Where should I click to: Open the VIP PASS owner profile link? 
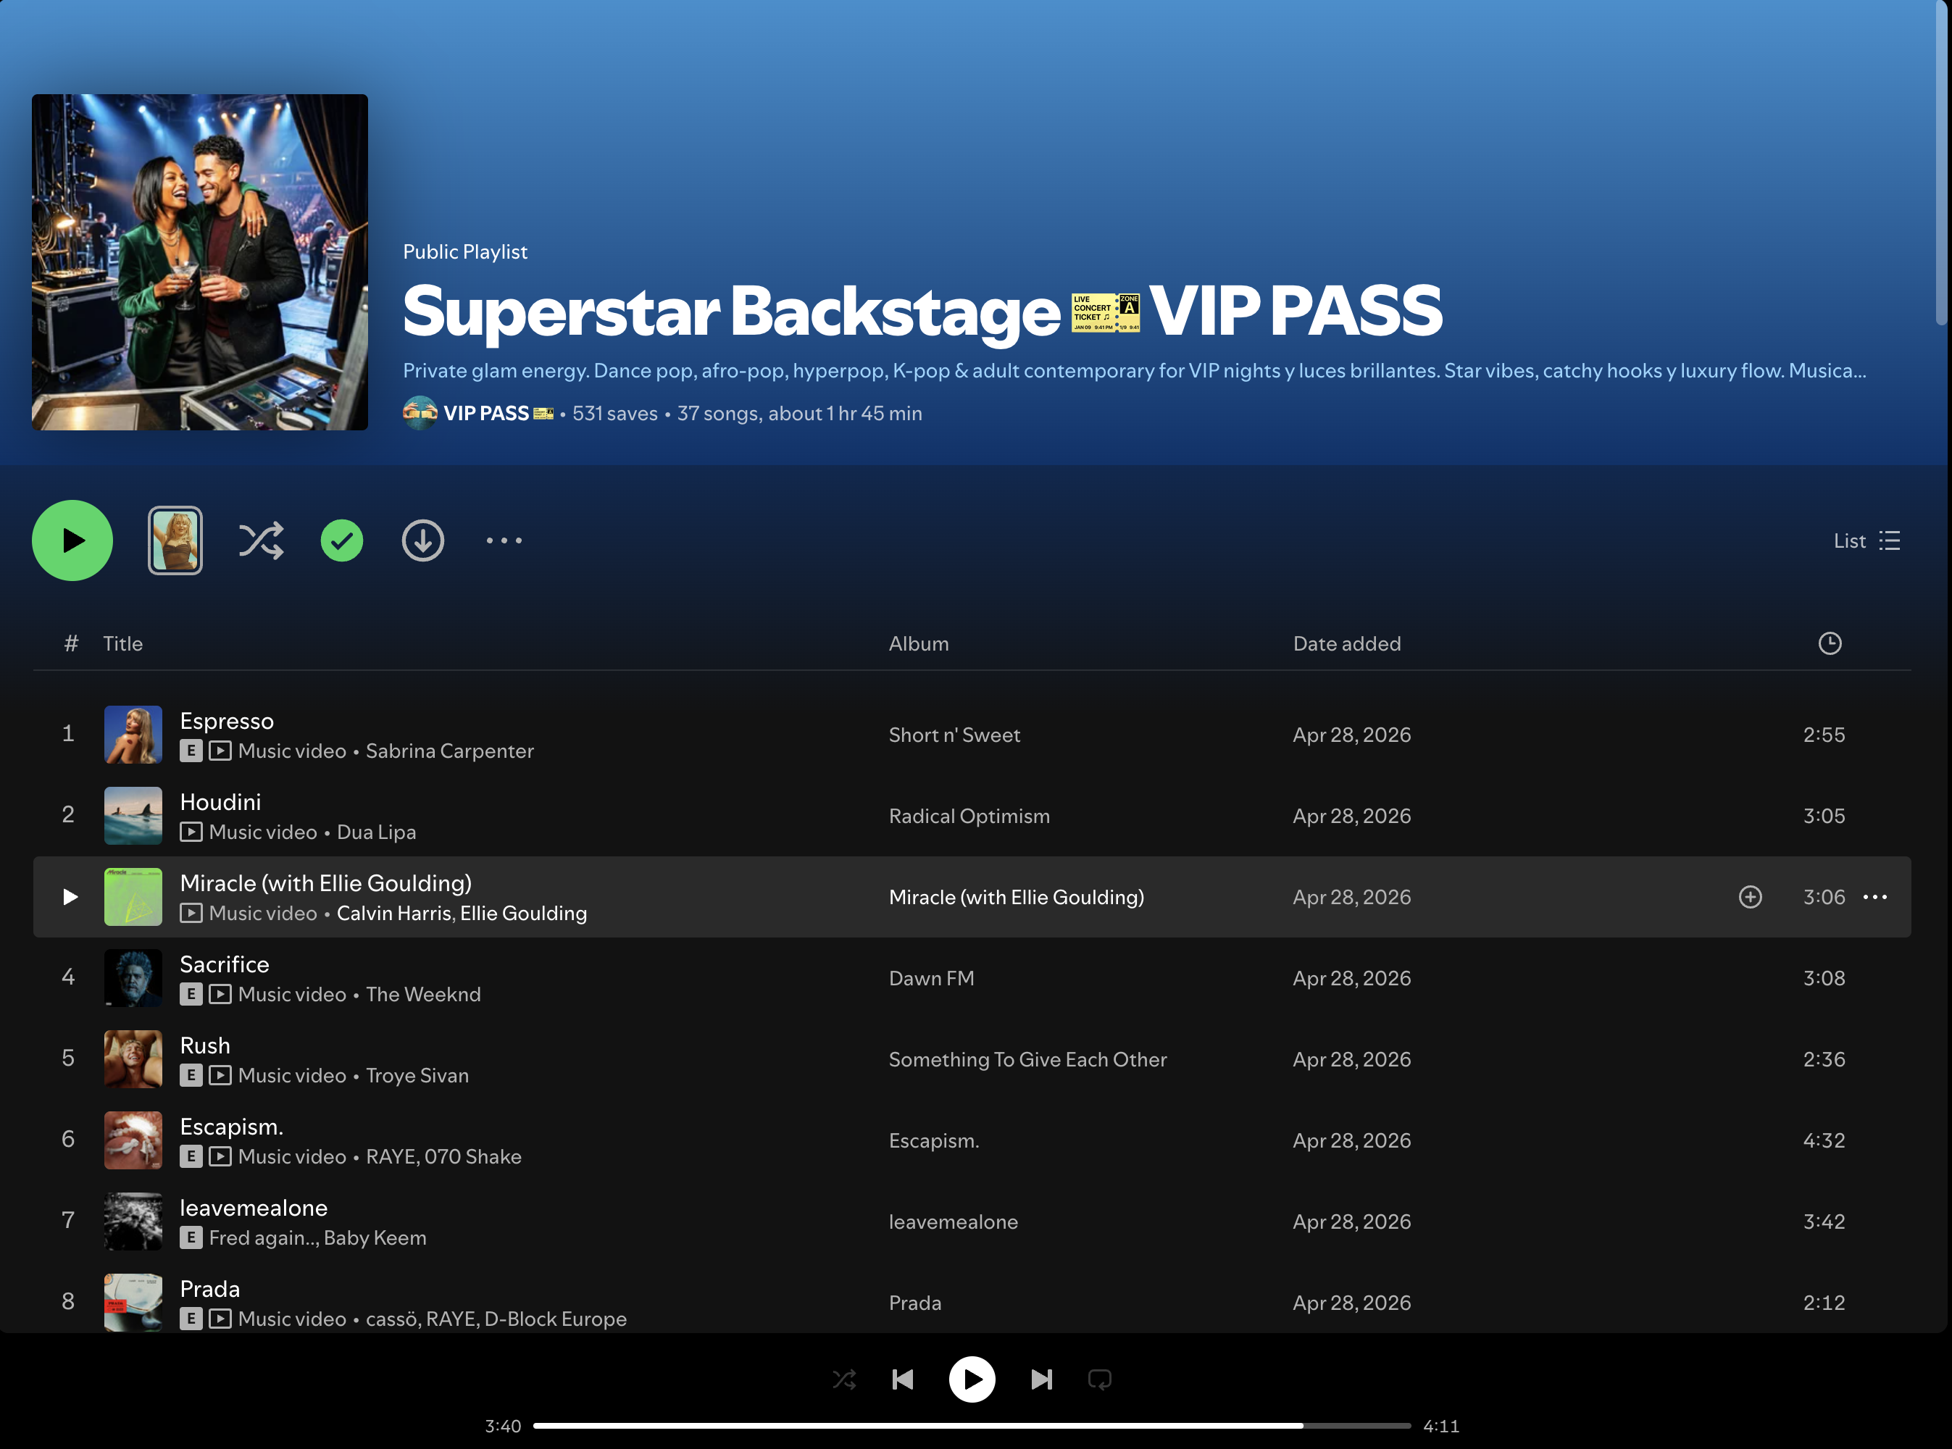pyautogui.click(x=499, y=413)
